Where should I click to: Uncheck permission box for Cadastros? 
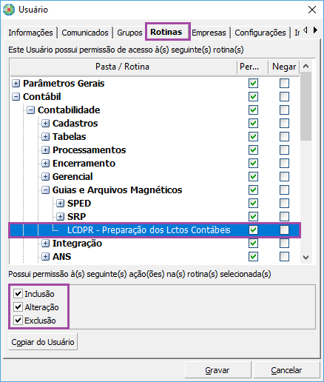point(253,124)
